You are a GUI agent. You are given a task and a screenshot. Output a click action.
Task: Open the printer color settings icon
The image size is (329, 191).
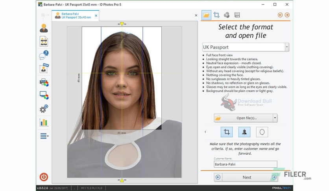tap(44, 82)
